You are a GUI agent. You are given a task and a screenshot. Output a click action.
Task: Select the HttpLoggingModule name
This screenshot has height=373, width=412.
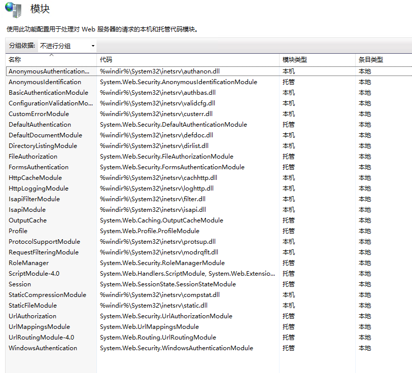tap(39, 189)
